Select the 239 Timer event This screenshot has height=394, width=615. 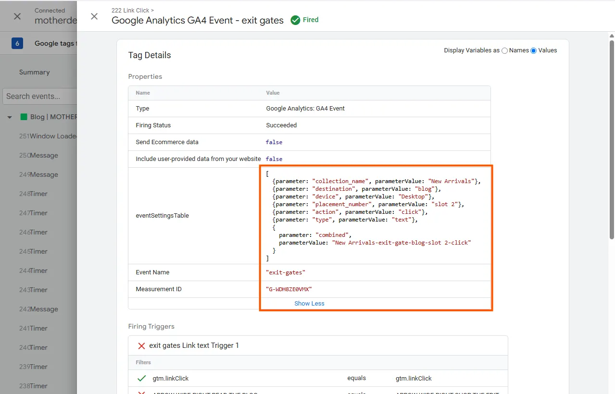33,367
